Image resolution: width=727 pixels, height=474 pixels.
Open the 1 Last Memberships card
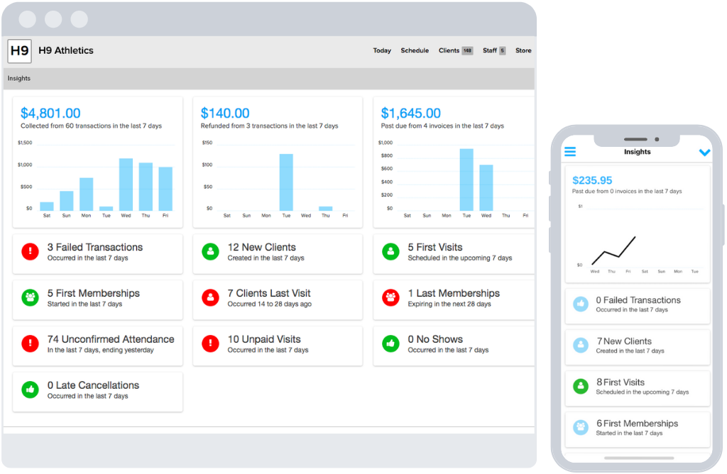click(x=454, y=299)
